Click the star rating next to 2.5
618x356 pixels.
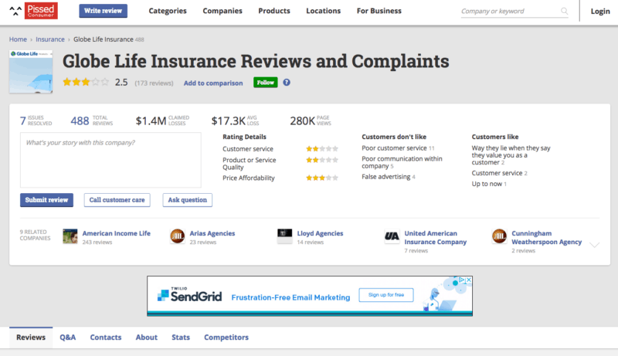(x=86, y=82)
